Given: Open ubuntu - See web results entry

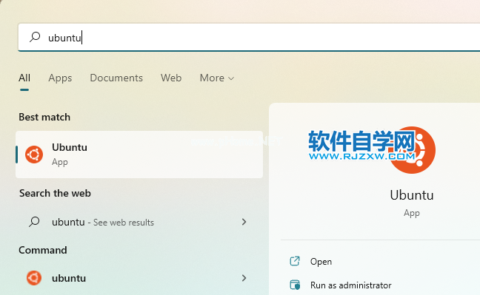Looking at the screenshot, I should pyautogui.click(x=139, y=222).
